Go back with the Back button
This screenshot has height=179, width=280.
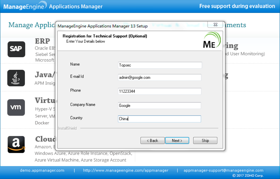click(152, 141)
